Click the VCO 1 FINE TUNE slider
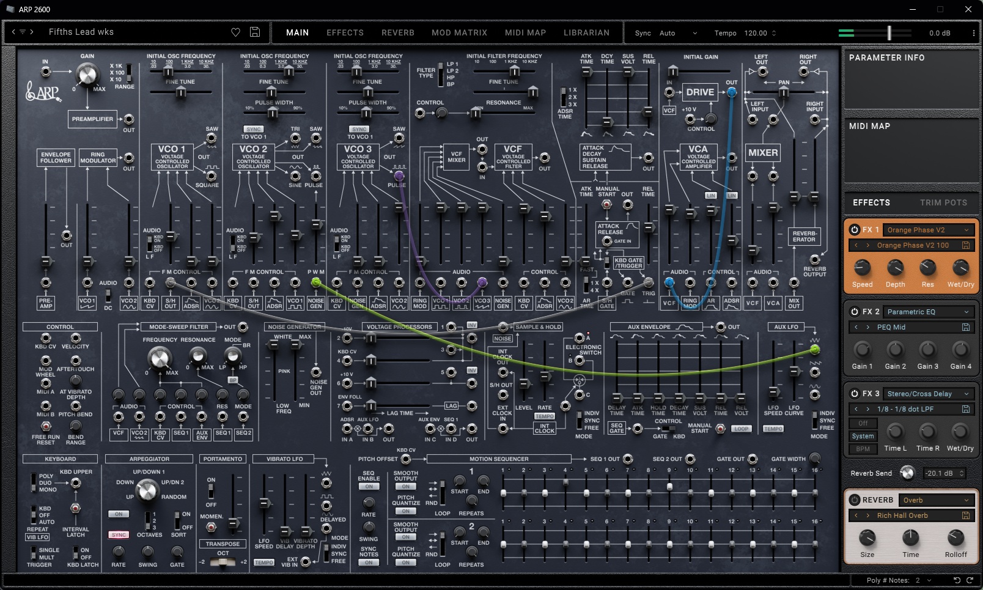 click(181, 92)
